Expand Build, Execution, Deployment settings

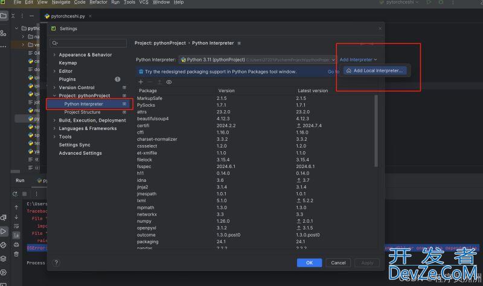point(54,120)
